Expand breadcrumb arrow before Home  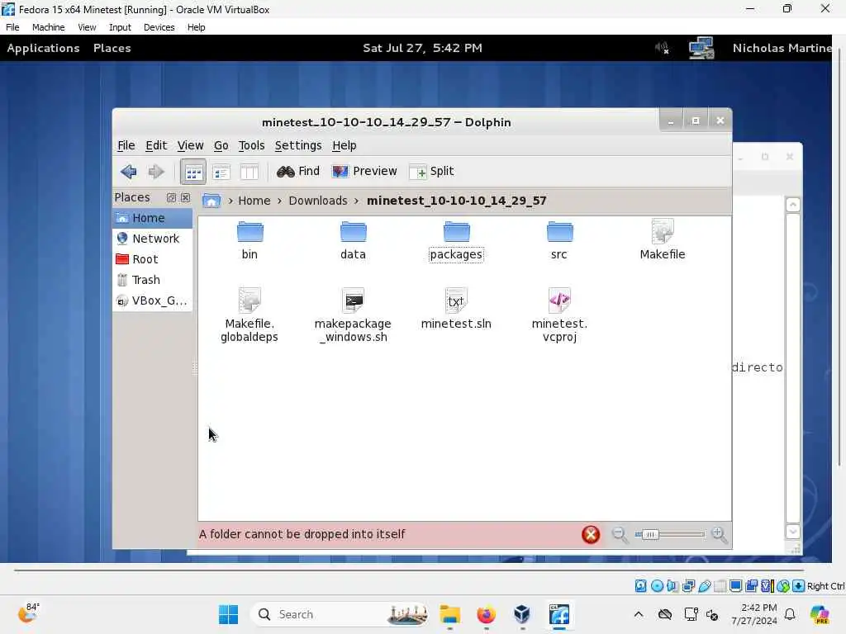[x=231, y=201]
